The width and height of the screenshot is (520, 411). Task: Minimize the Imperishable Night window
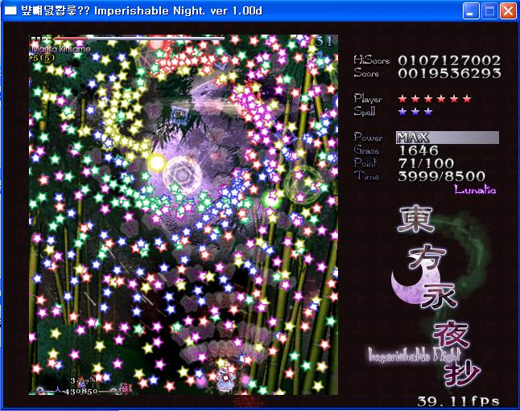(471, 11)
